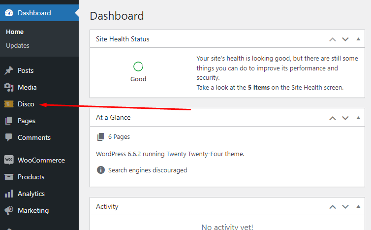Click the Site Health Status heading

pyautogui.click(x=123, y=39)
